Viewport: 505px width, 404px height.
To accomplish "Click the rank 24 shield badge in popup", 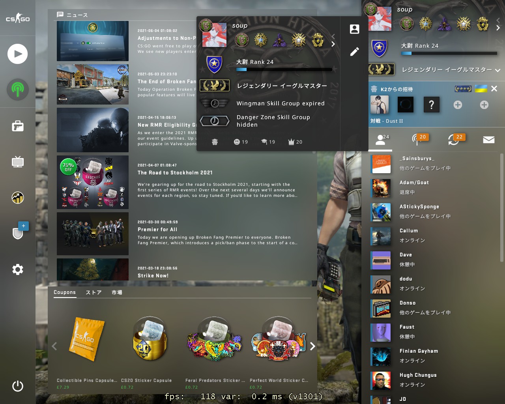I will point(214,64).
